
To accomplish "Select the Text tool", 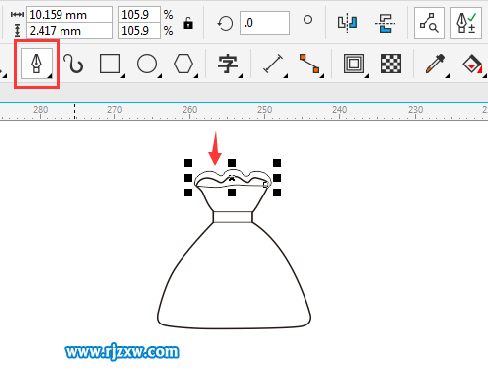I will (228, 64).
